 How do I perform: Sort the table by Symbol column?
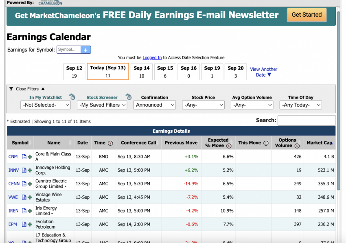pos(20,143)
